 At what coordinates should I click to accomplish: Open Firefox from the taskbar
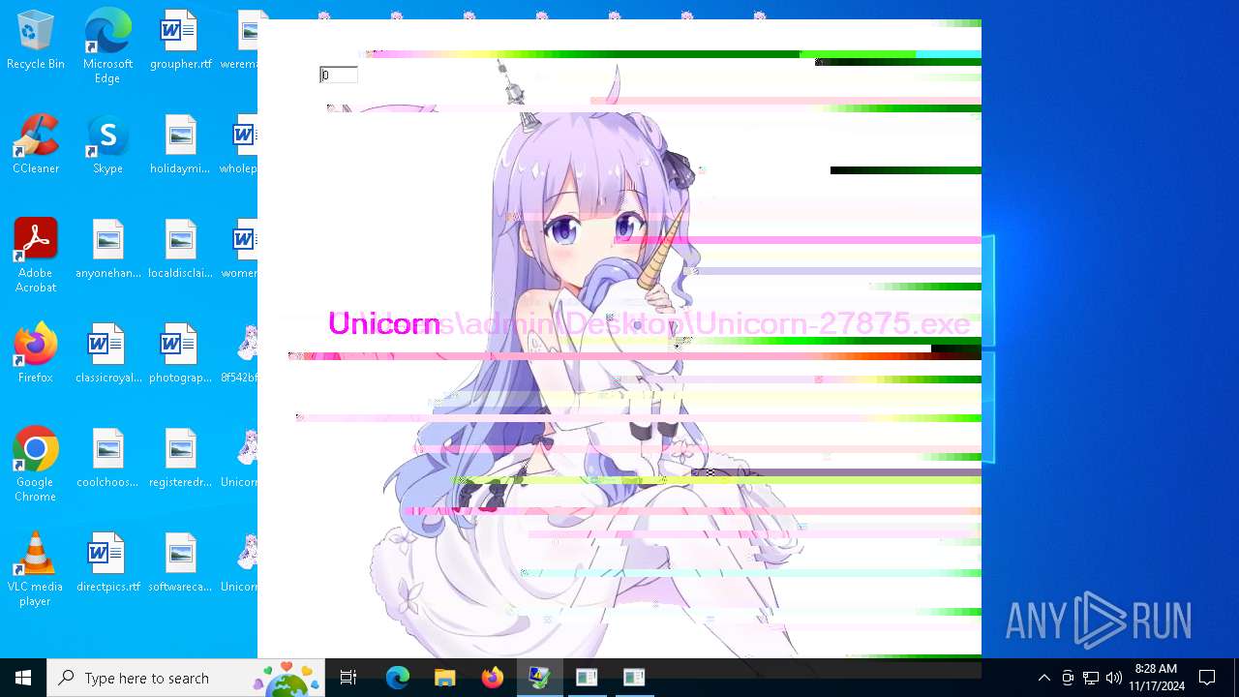coord(493,678)
